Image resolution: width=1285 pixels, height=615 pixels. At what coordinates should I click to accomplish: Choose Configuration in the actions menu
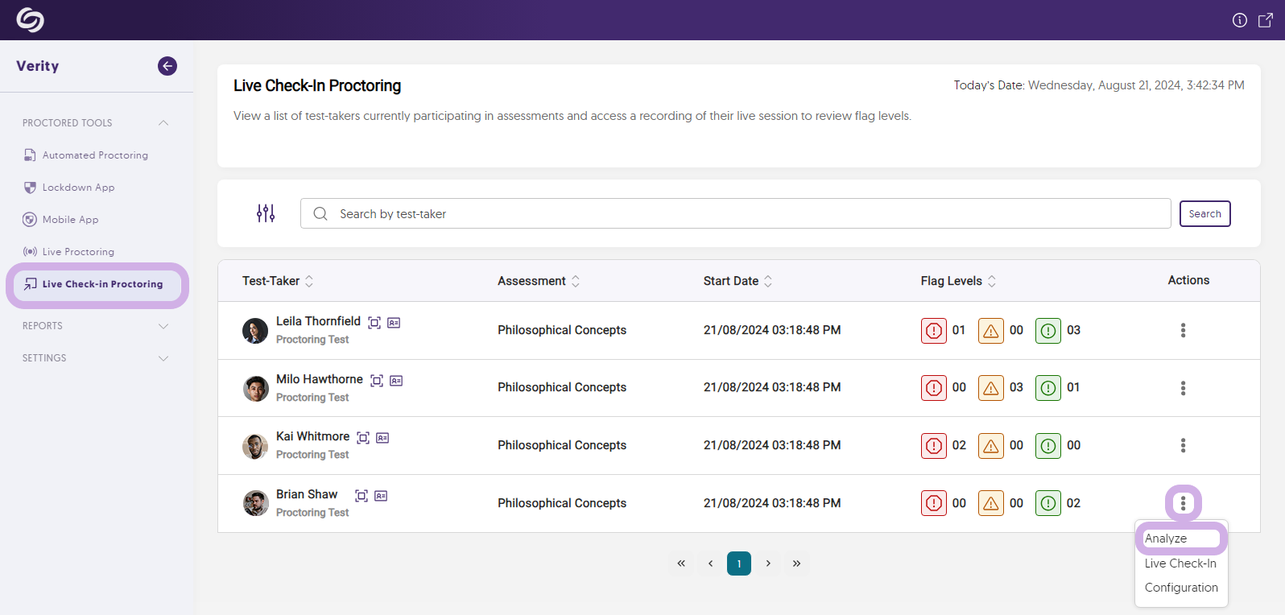[x=1181, y=588]
